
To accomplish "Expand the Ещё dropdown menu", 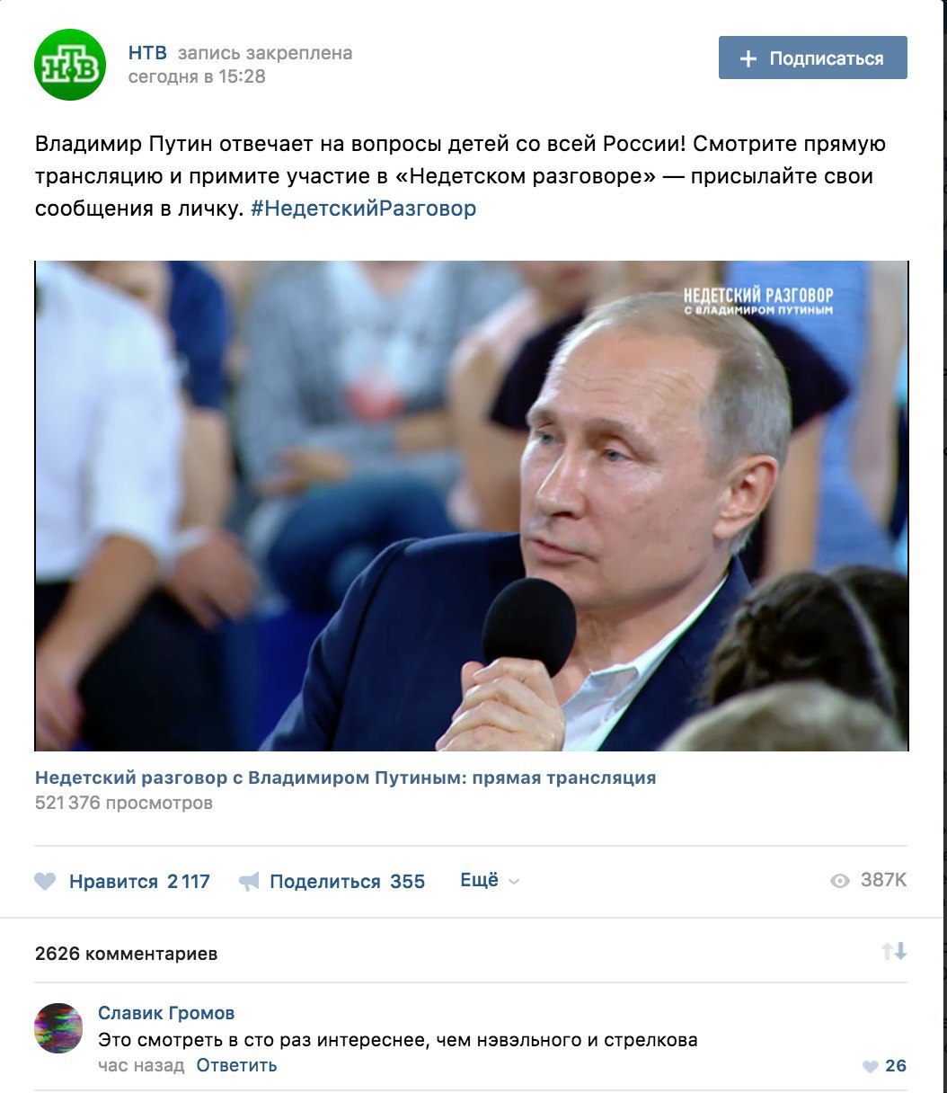I will tap(490, 881).
